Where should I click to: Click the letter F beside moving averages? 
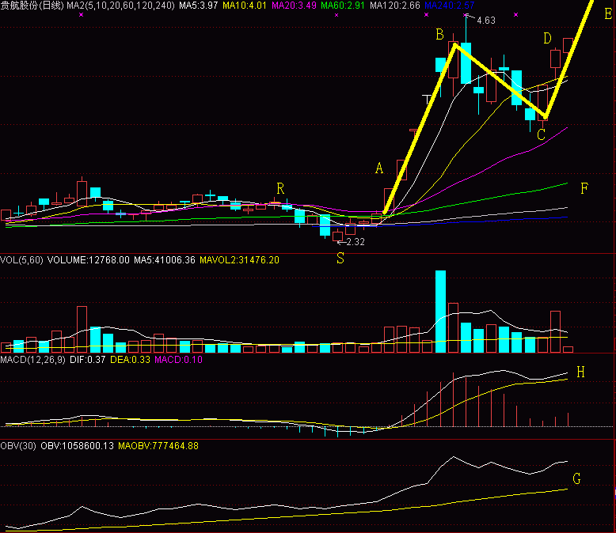click(584, 188)
